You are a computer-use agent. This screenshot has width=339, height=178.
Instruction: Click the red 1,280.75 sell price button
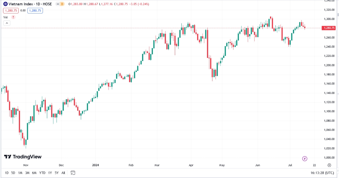(11, 11)
